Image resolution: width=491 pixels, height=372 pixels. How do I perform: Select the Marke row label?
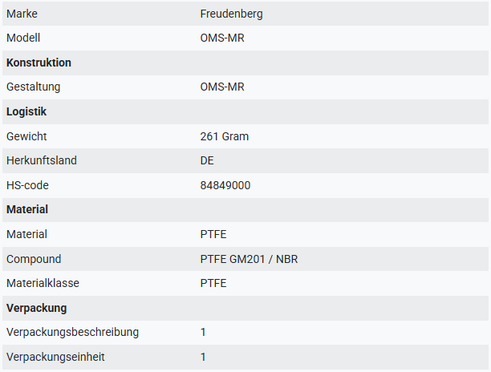(x=22, y=14)
